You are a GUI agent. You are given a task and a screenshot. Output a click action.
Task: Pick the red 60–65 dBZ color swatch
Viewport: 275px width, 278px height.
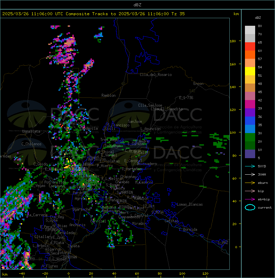250,47
